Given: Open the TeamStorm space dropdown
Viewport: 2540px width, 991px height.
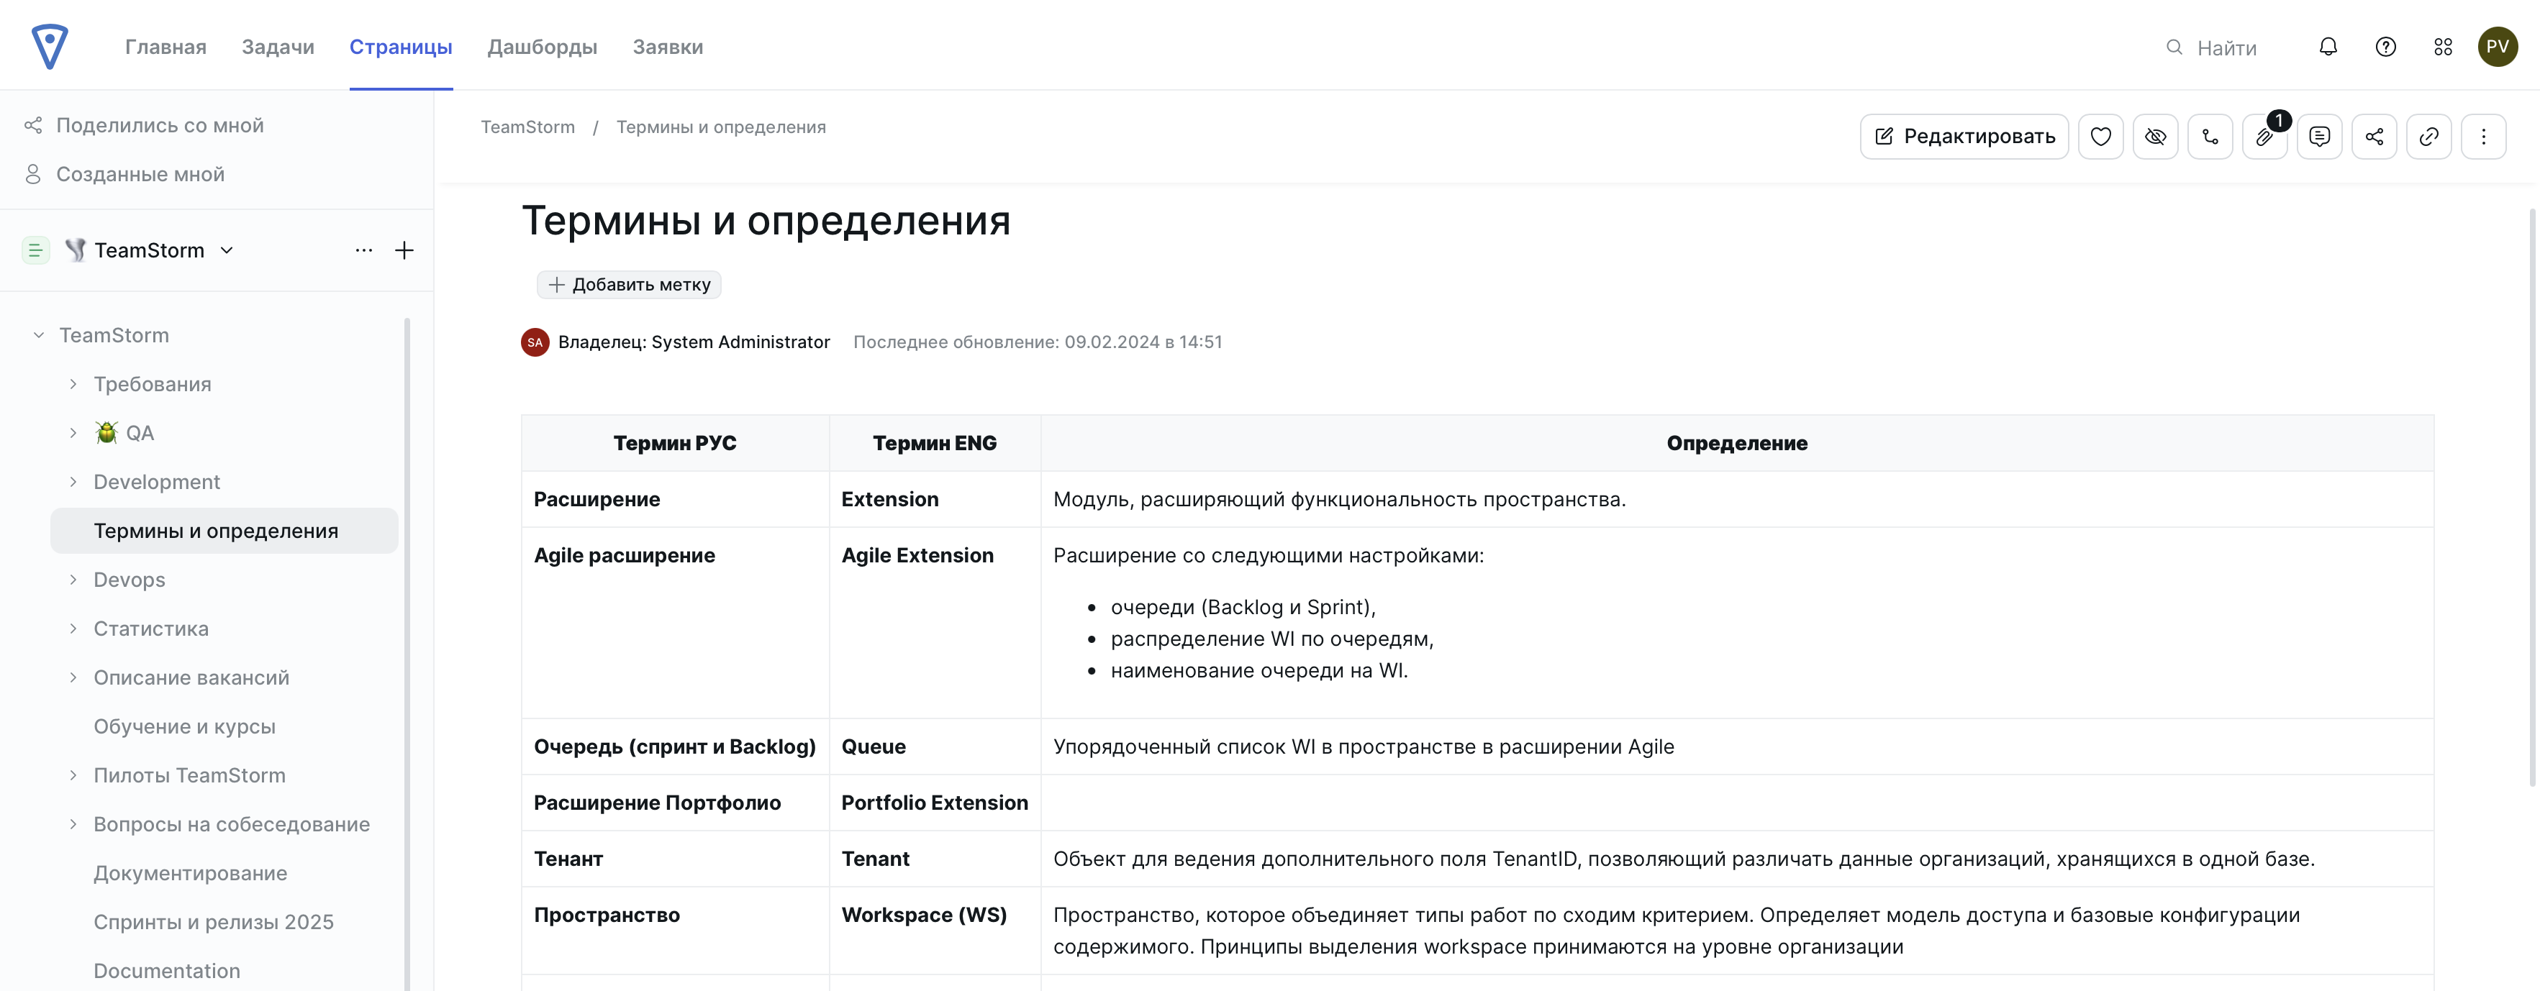Looking at the screenshot, I should point(227,250).
